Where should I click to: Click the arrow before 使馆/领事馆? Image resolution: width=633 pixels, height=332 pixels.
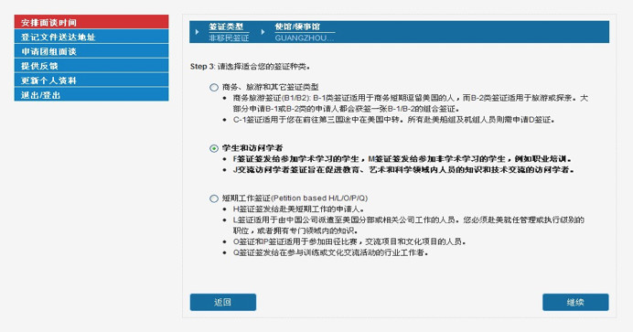pos(263,32)
